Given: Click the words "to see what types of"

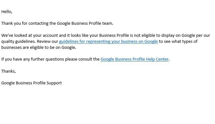Looking at the screenshot, I should (x=178, y=42).
